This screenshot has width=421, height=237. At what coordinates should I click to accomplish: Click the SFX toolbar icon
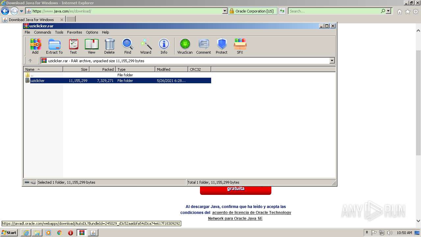[x=240, y=46]
